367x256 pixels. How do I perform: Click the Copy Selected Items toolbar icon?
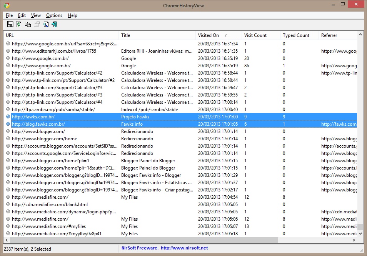point(28,24)
